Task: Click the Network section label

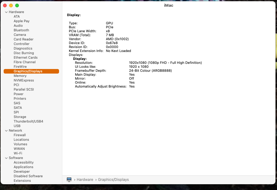Action: pos(15,130)
